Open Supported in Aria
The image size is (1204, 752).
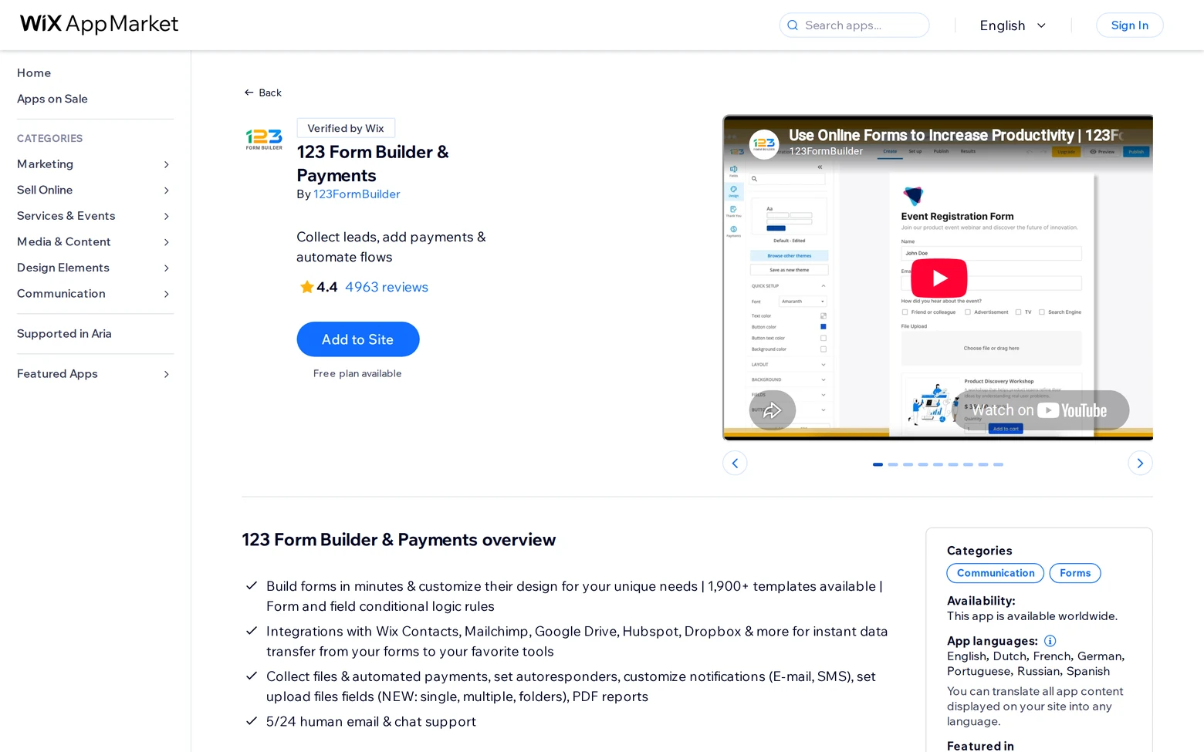click(64, 333)
